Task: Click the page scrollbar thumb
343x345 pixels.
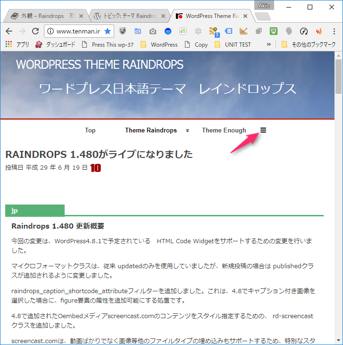Action: (x=339, y=76)
